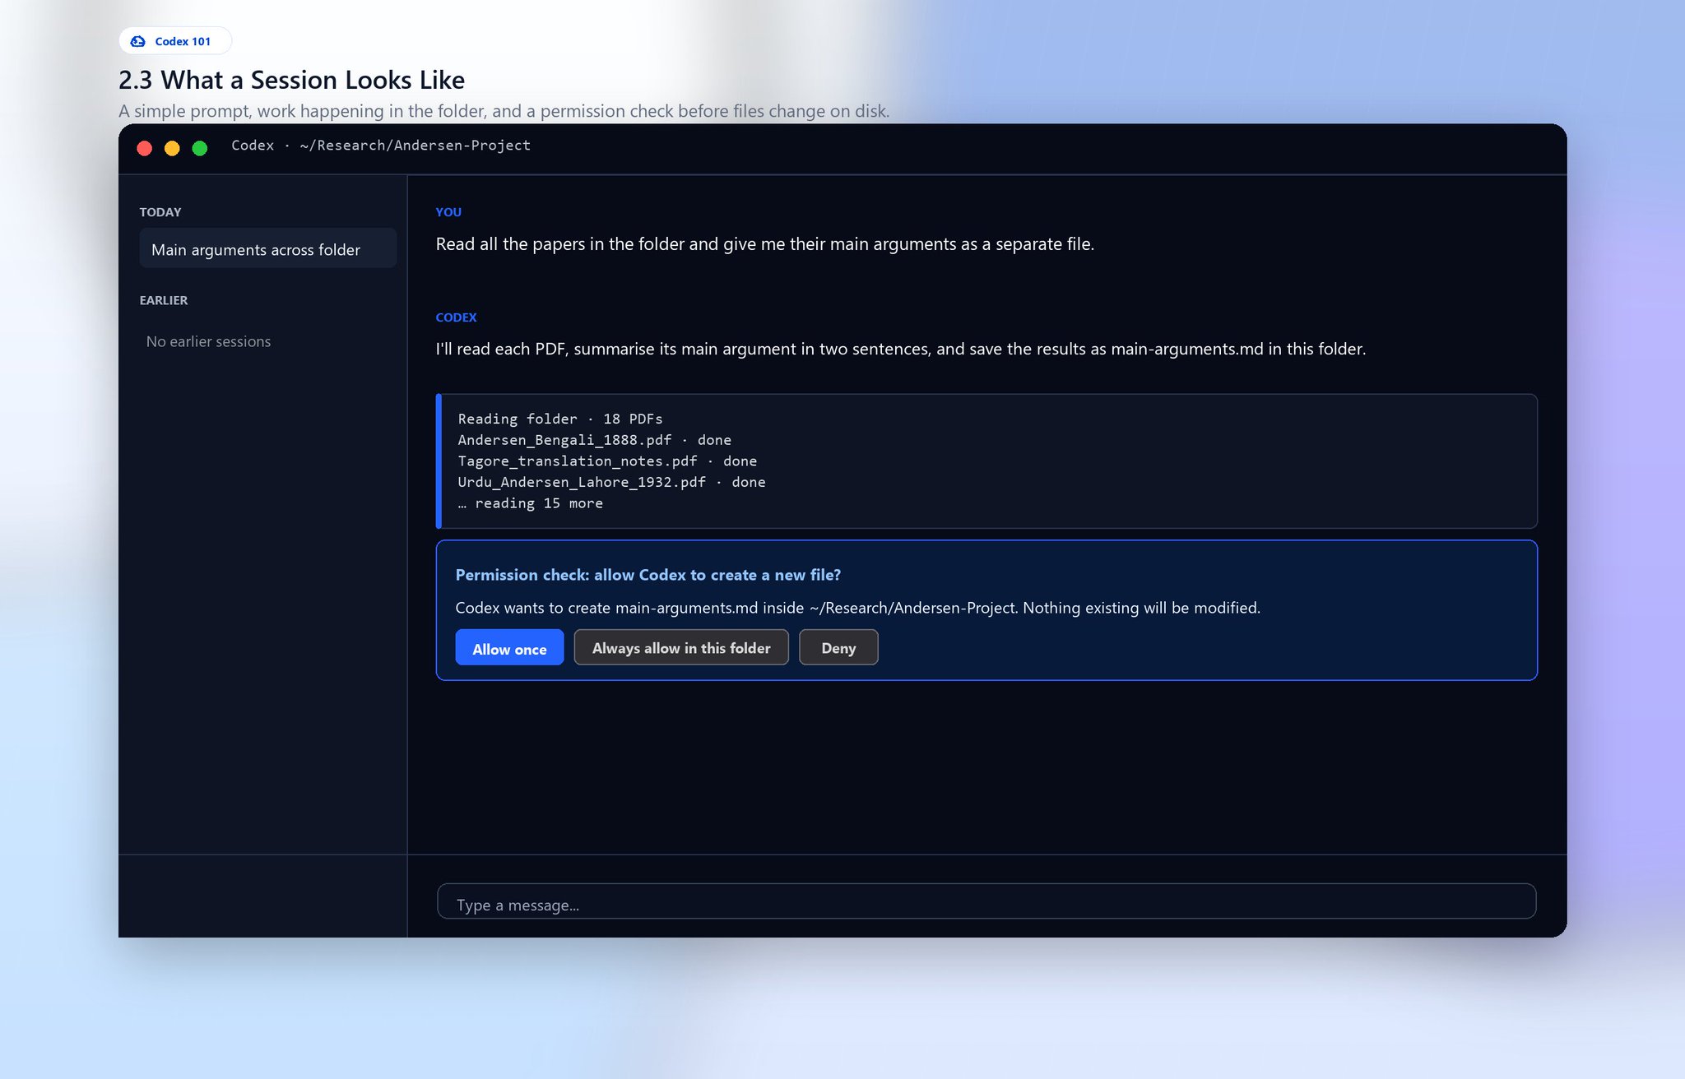This screenshot has height=1079, width=1685.
Task: Click the 'Nothing existing will be modified' description
Action: (x=858, y=608)
